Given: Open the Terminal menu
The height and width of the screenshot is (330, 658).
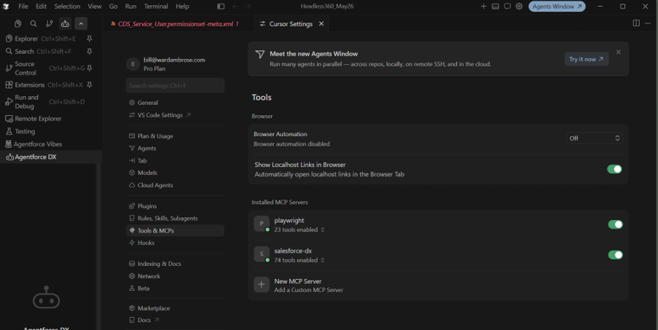Looking at the screenshot, I should click(x=156, y=7).
